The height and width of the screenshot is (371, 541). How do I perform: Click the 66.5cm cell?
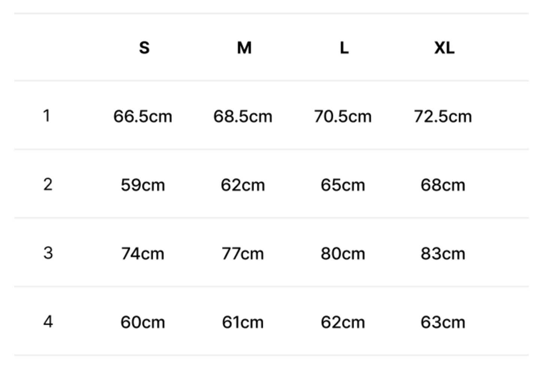(x=143, y=116)
